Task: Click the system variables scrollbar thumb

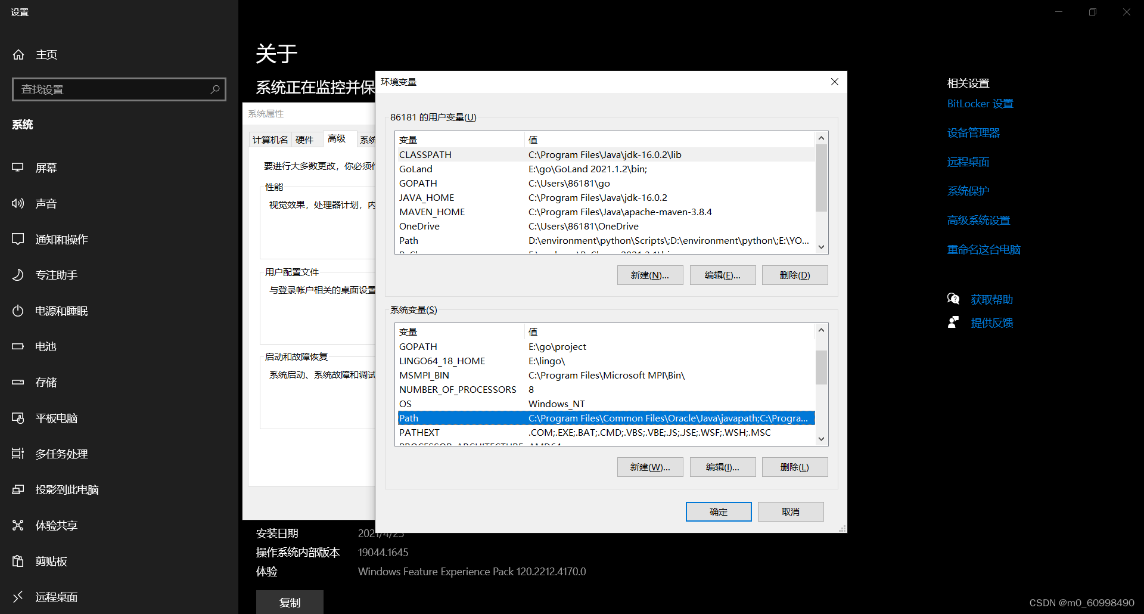Action: (x=821, y=367)
